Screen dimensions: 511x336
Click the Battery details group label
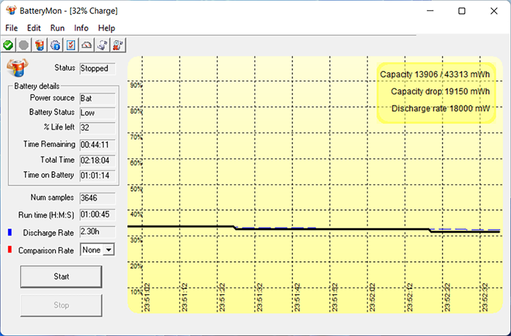pyautogui.click(x=37, y=86)
